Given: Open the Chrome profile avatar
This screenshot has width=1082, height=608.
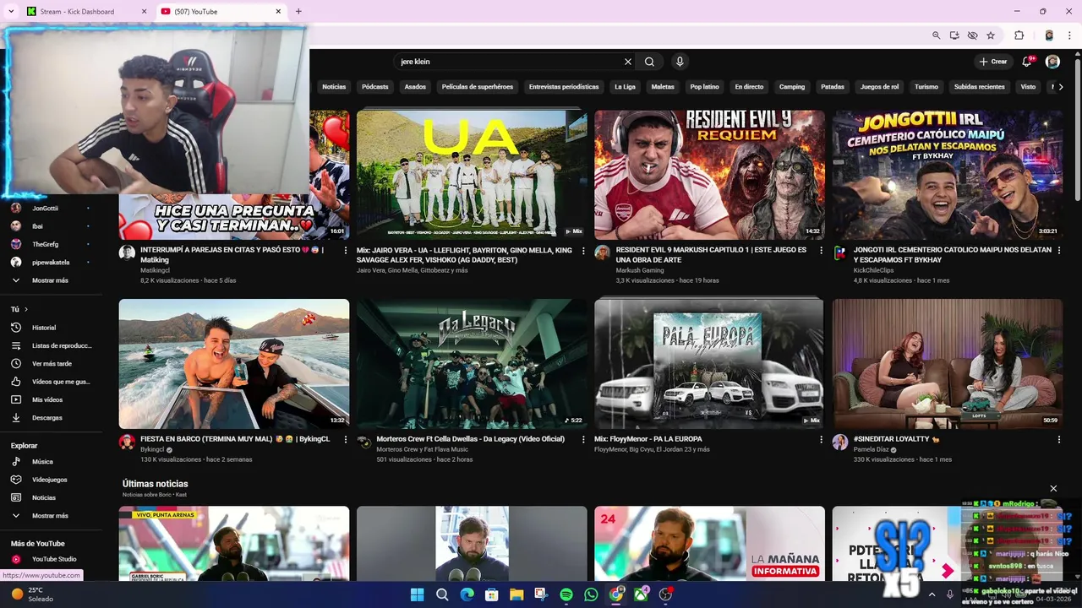Looking at the screenshot, I should point(1049,35).
